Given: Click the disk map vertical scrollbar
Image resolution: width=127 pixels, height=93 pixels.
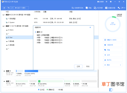Looking at the screenshot, I should point(98,78).
